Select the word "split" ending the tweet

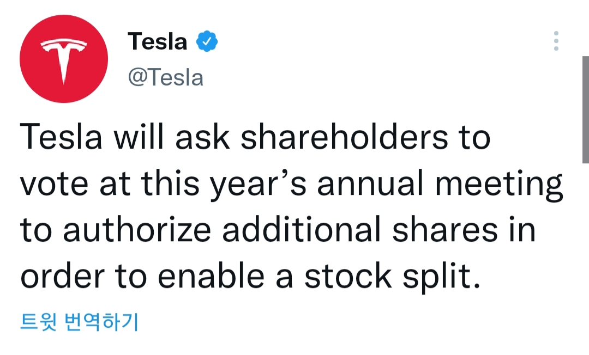pos(439,277)
